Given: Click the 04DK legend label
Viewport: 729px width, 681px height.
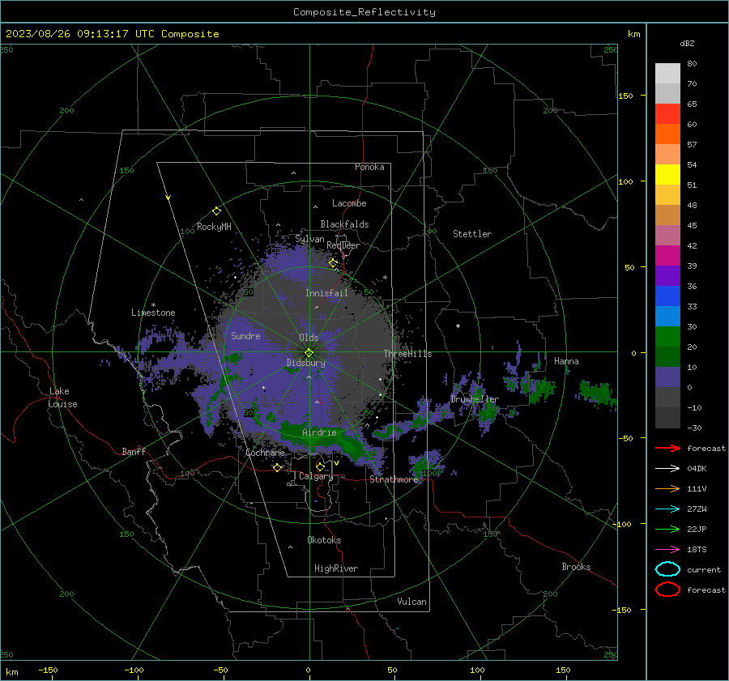Looking at the screenshot, I should [697, 469].
